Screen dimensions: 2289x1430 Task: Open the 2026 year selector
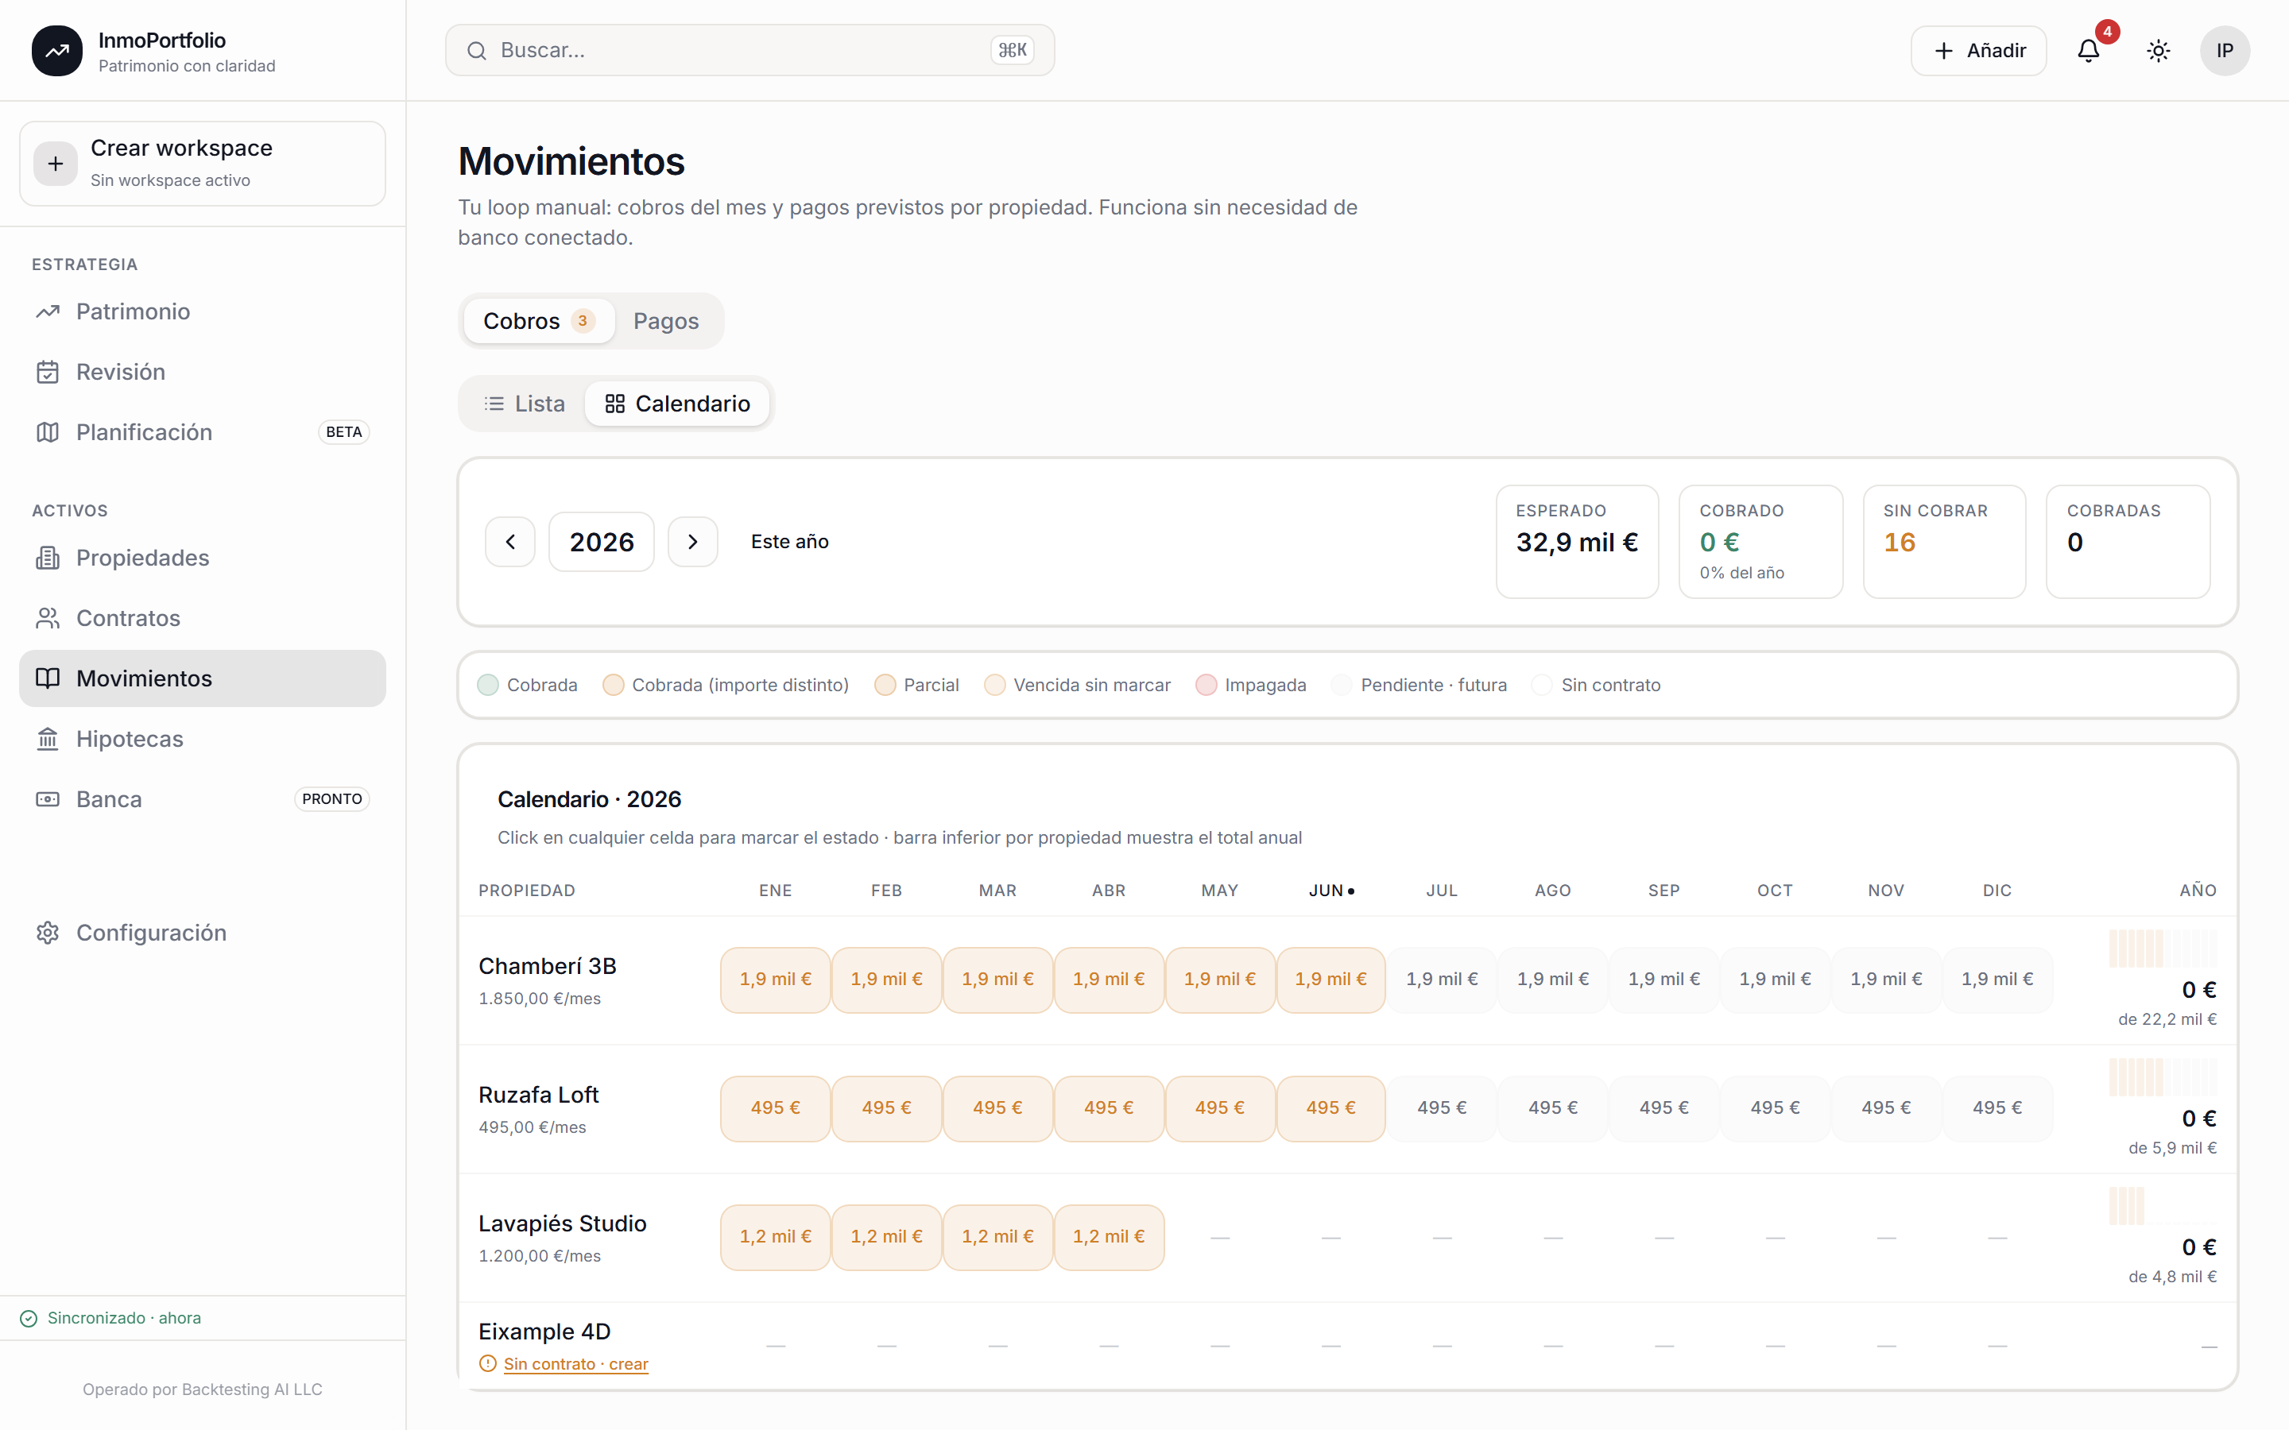[x=602, y=542]
